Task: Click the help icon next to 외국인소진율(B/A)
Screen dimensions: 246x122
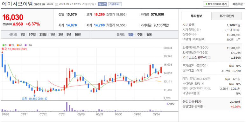Action: 209,57
